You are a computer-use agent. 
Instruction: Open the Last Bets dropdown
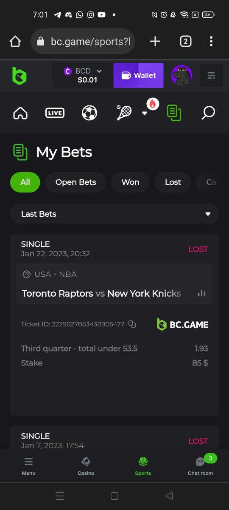(114, 214)
